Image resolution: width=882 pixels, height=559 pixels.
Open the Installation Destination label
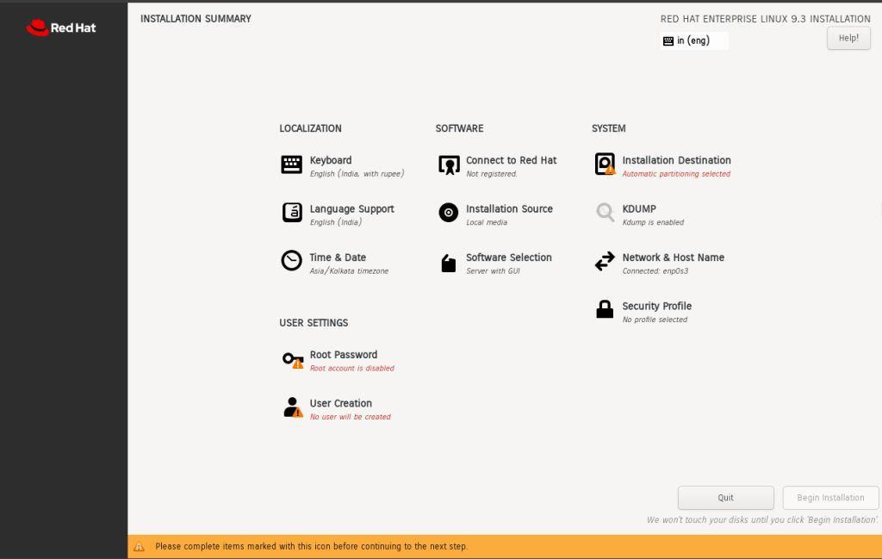(x=676, y=160)
